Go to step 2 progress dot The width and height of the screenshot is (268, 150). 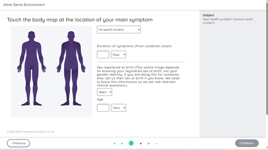[122, 143]
